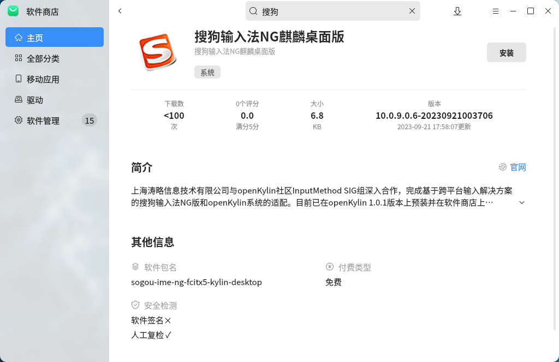Expand the full description with chevron
559x362 pixels.
[x=521, y=203]
